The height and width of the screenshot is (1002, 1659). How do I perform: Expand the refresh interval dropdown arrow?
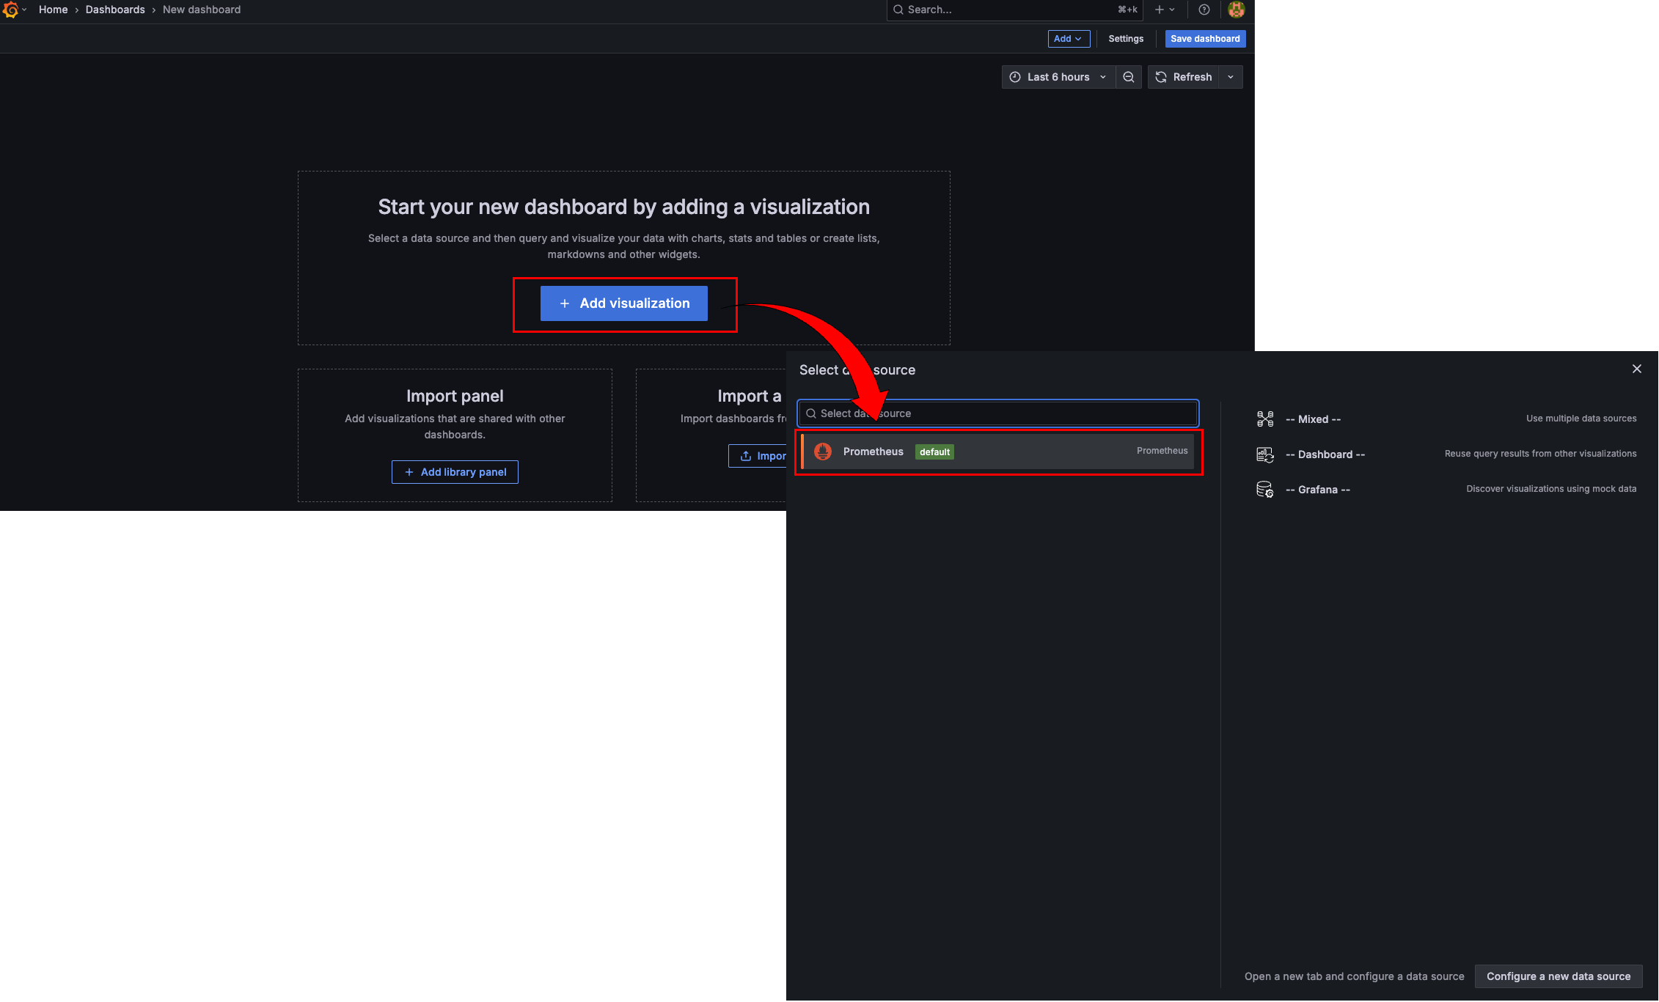pyautogui.click(x=1231, y=77)
